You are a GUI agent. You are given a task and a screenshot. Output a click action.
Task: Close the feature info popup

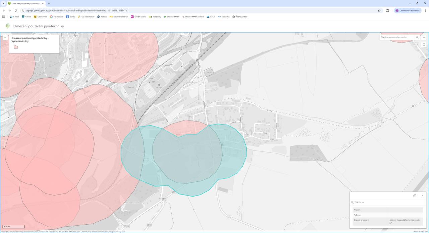coord(422,196)
